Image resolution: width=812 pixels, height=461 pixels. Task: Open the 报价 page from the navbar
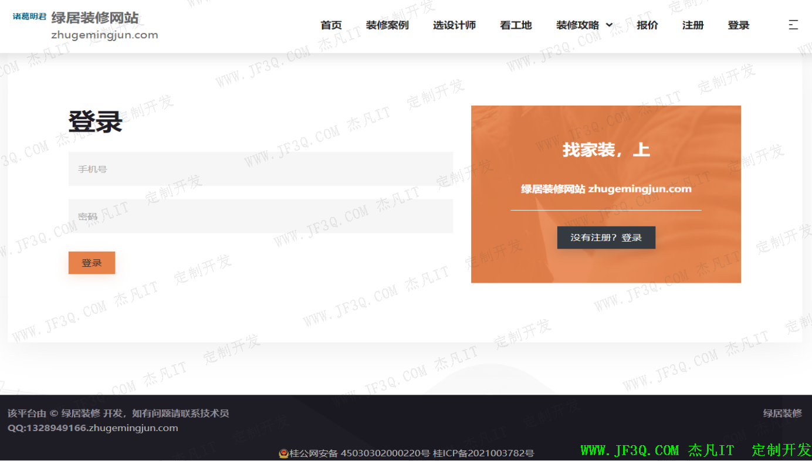click(647, 25)
